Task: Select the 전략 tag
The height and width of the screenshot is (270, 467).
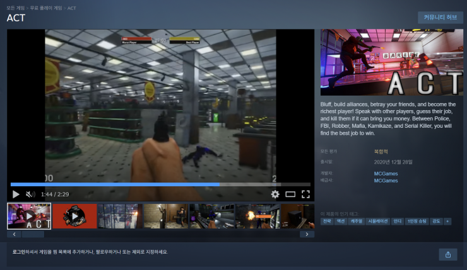Action: pos(328,222)
